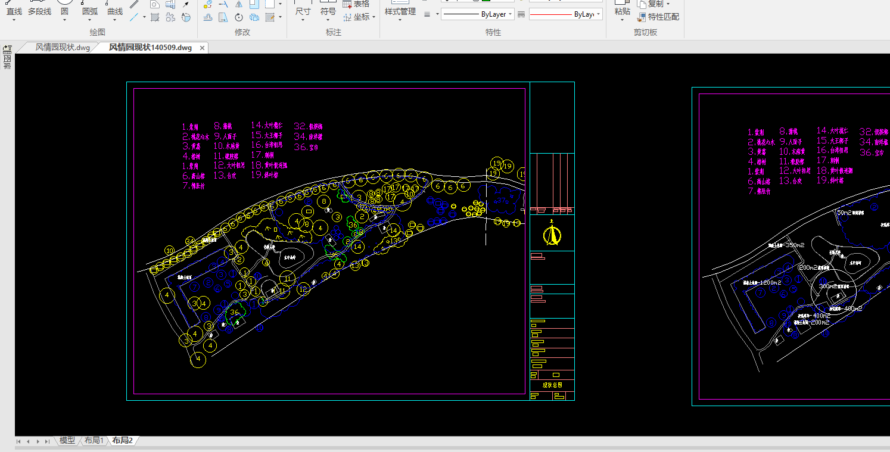Expand the linetype ByLayer dropdown
890x452 pixels.
point(511,14)
